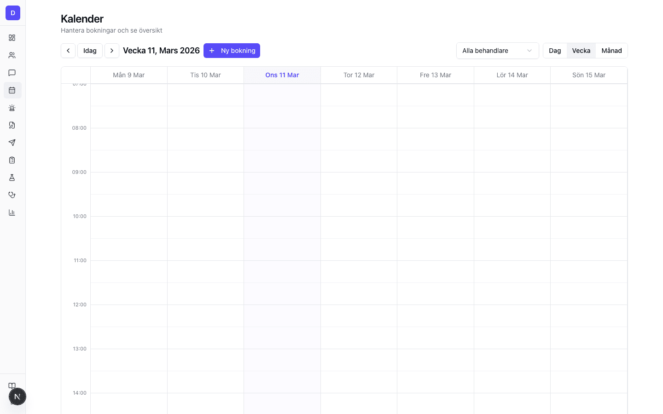Go to previous week with left chevron
663x414 pixels.
tap(68, 51)
